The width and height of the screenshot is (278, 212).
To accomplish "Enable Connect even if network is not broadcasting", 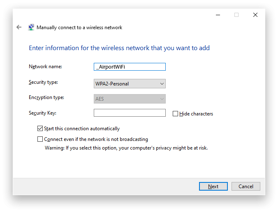I will [x=40, y=139].
